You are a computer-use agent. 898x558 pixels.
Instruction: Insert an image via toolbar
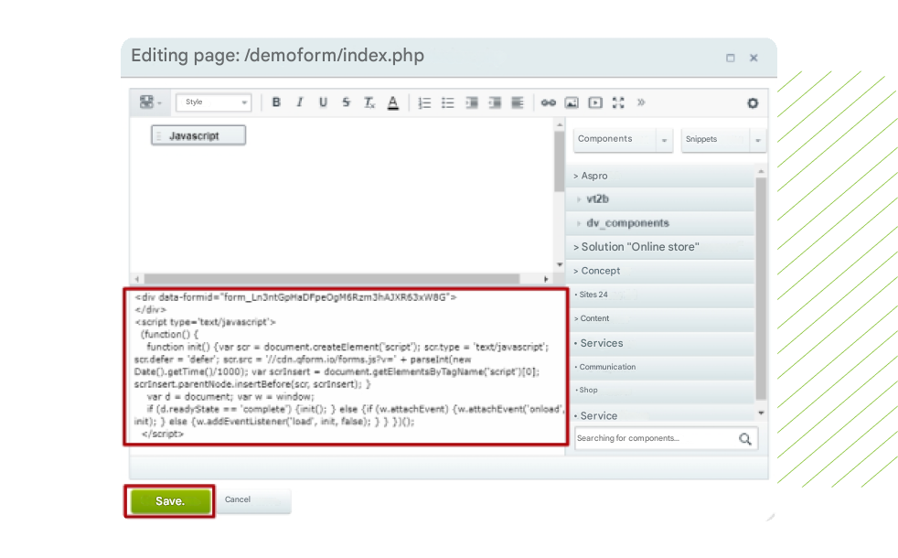point(572,102)
